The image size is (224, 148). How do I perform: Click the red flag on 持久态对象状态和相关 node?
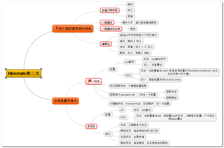point(56,28)
